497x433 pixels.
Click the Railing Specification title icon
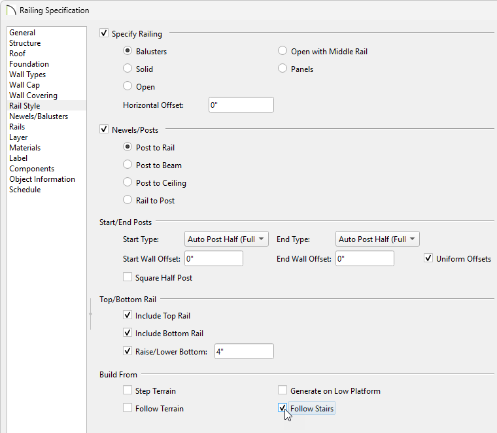point(10,10)
